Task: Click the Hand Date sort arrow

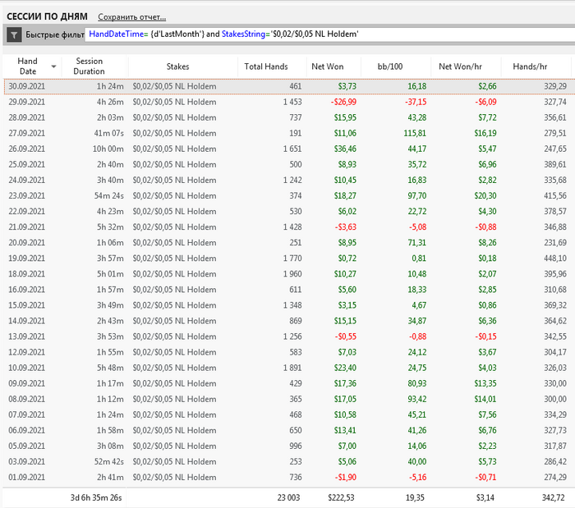Action: (x=54, y=66)
